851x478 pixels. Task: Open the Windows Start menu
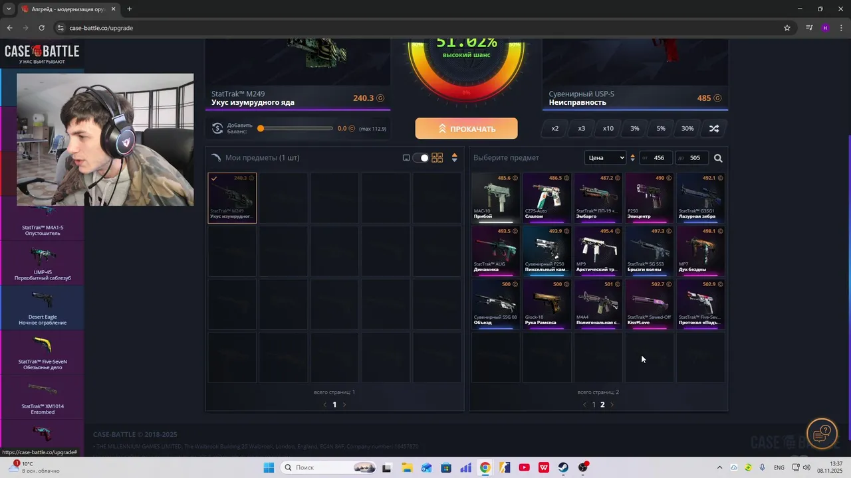click(269, 467)
